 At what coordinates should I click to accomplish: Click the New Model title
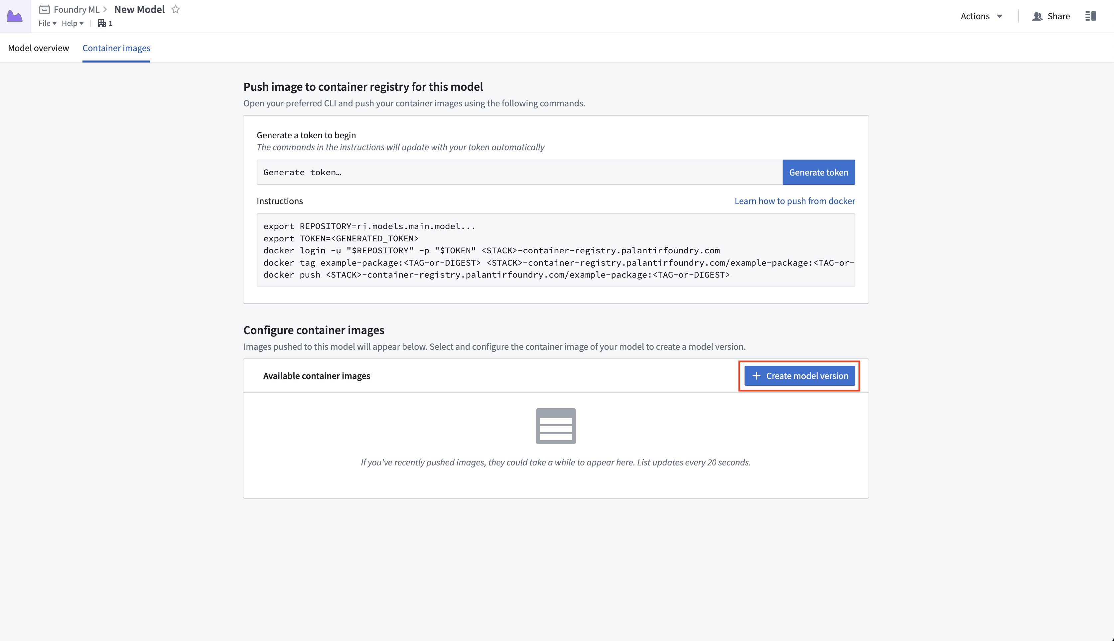pos(140,9)
